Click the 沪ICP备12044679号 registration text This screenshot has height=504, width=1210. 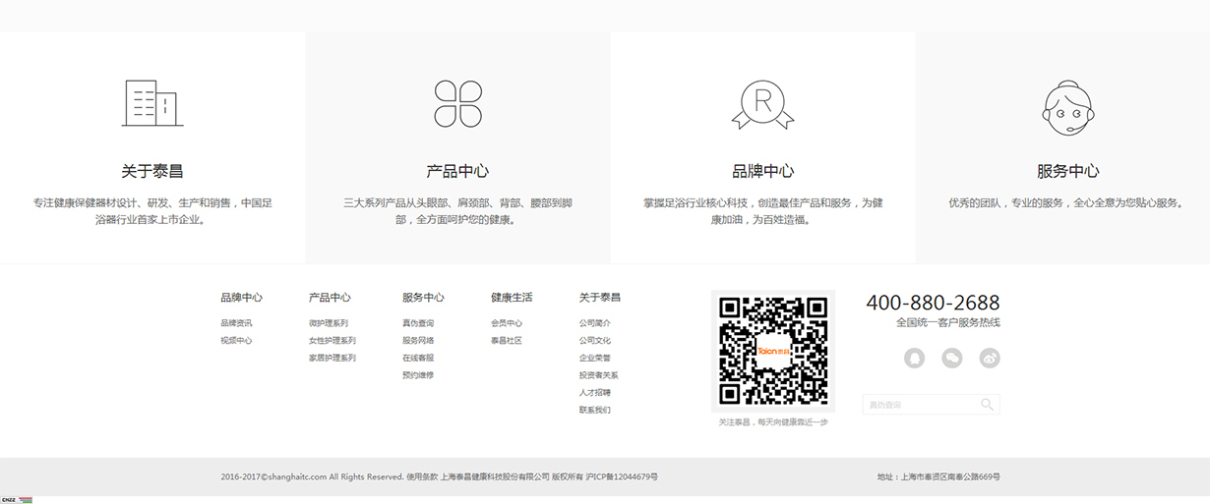pos(622,476)
